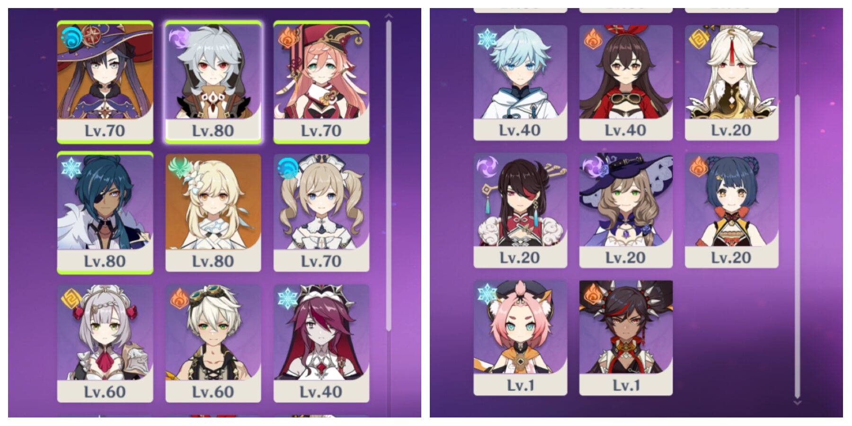Image resolution: width=852 pixels, height=426 pixels.
Task: Open Ningguang's Lv.20 character card
Action: click(x=731, y=82)
